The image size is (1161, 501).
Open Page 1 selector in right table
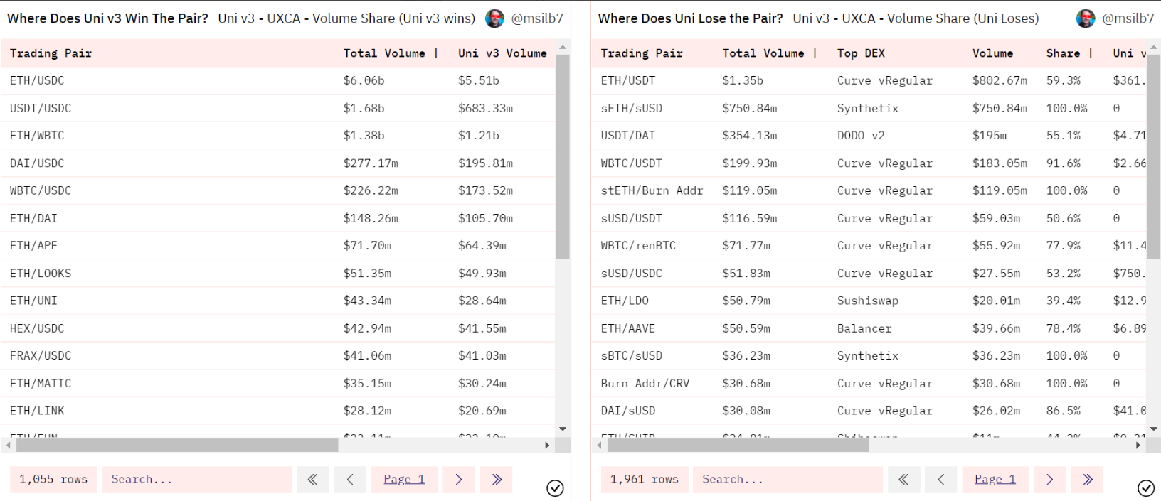point(995,480)
